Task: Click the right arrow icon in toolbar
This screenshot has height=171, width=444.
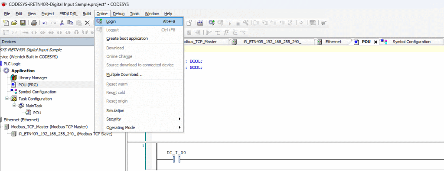Action: [301, 23]
